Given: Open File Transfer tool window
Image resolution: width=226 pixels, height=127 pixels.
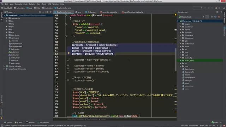Looking at the screenshot, I should [43, 122].
